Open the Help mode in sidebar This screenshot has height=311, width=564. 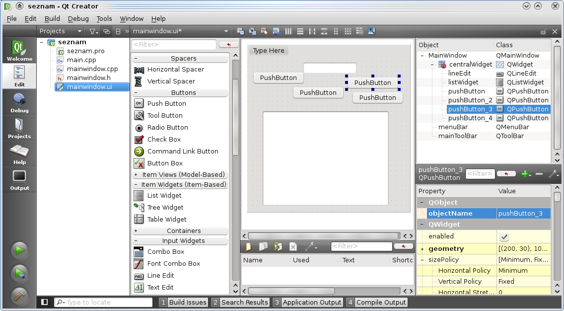point(19,154)
